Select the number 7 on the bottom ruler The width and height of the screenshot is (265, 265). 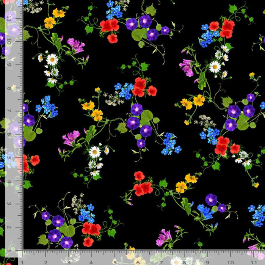[x=161, y=262]
